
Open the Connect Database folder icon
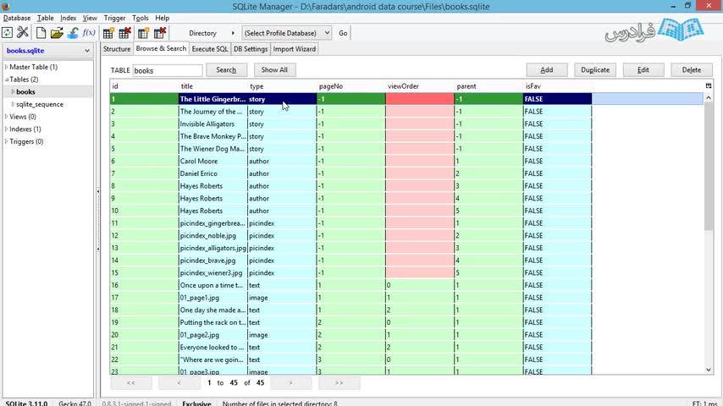pyautogui.click(x=57, y=33)
